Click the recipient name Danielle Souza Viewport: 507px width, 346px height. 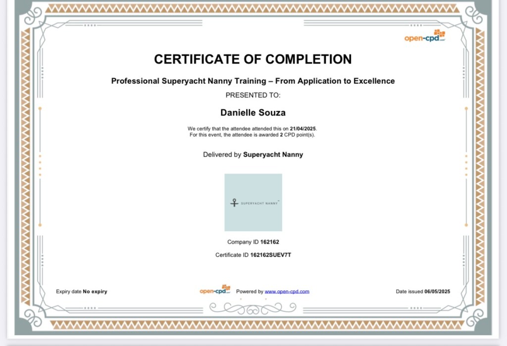coord(253,113)
